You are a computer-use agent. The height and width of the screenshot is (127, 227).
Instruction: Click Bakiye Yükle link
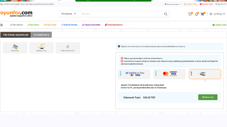point(219,25)
